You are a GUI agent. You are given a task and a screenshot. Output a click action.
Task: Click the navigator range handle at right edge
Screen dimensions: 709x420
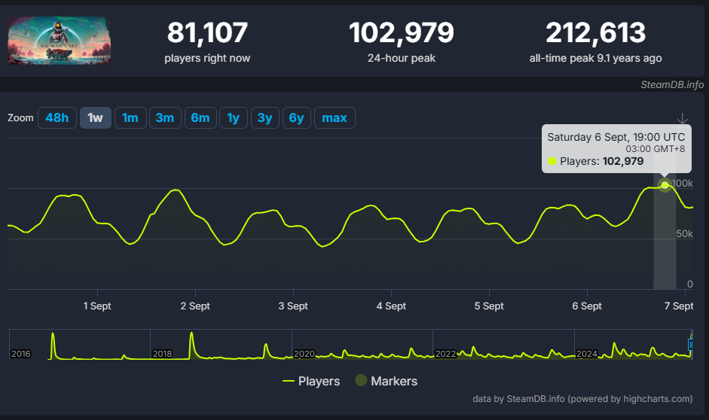point(690,344)
